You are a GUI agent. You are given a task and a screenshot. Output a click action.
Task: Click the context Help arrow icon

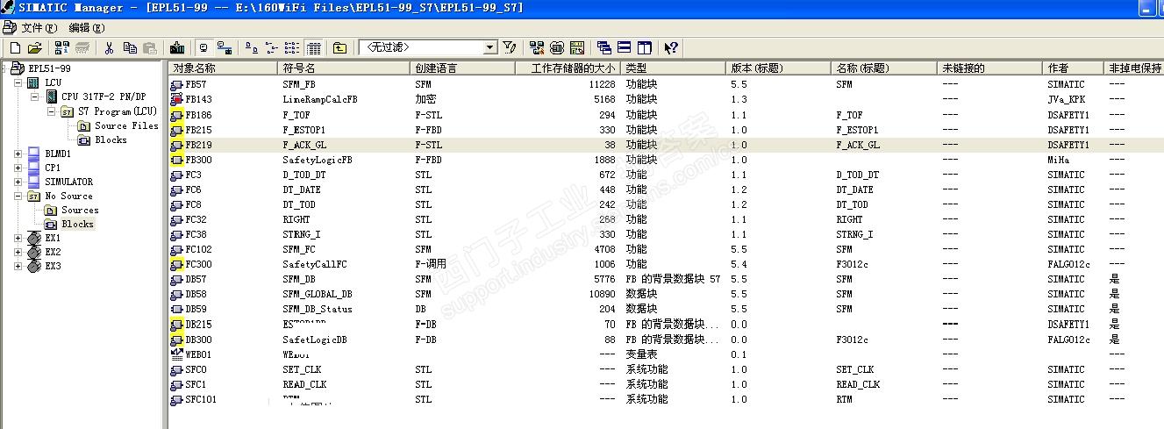(671, 47)
